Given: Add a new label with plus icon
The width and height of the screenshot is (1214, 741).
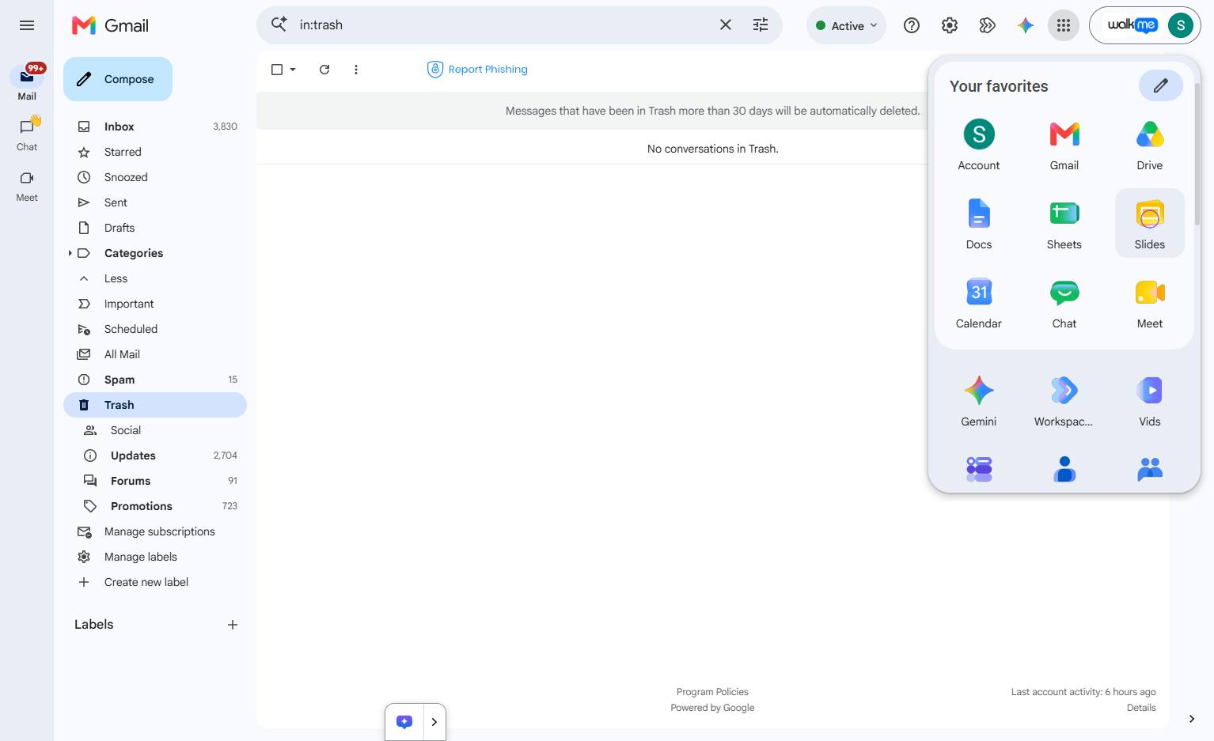Looking at the screenshot, I should [233, 625].
